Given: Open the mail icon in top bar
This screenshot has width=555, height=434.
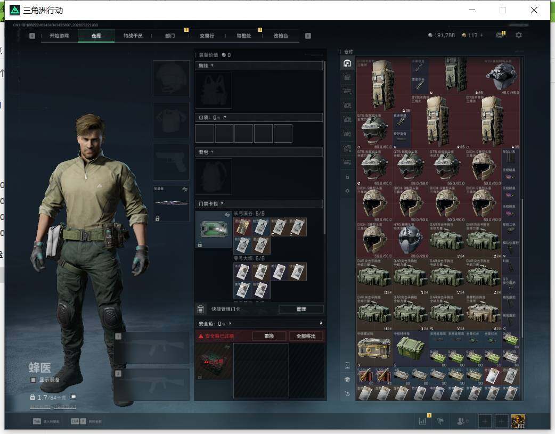Looking at the screenshot, I should click(x=500, y=35).
